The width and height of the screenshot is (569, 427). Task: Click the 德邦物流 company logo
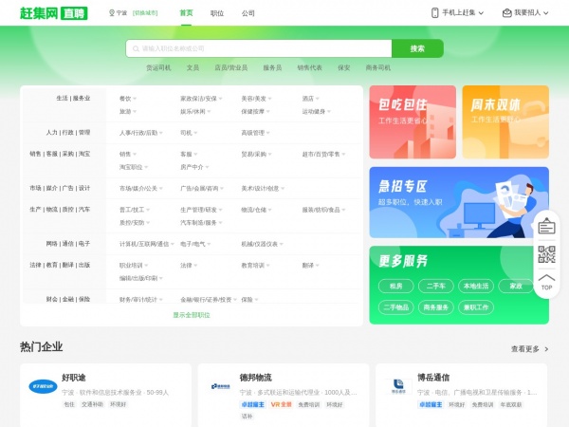[221, 386]
